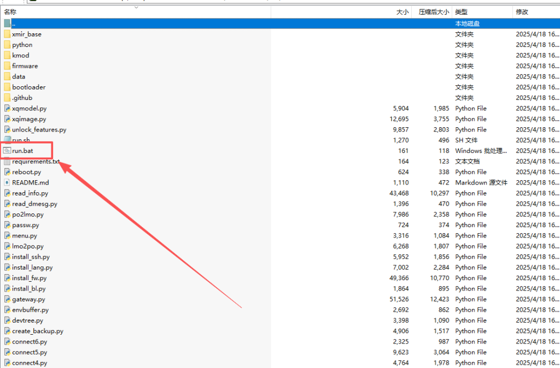Select the requirements.txt text file icon
Viewport: 560px width, 368px height.
coord(7,162)
